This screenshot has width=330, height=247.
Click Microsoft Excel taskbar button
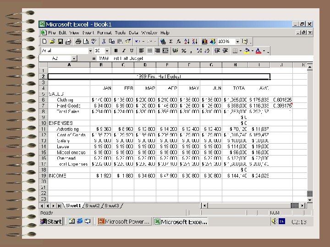181,221
